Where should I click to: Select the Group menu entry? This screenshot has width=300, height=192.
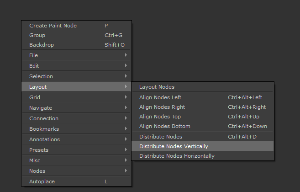(37, 35)
